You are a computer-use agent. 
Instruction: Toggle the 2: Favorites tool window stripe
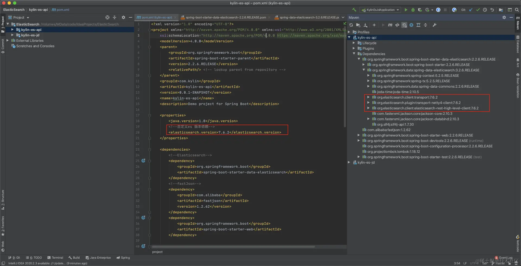3,226
